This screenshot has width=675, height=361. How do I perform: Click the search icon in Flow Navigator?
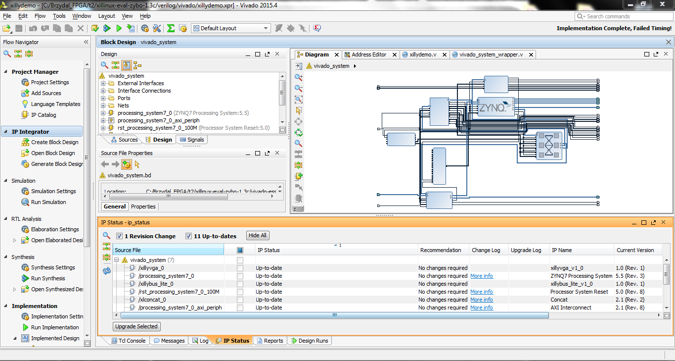point(7,53)
